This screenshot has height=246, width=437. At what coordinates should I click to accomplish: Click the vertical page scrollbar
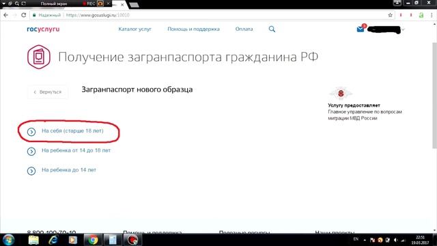coord(434,95)
